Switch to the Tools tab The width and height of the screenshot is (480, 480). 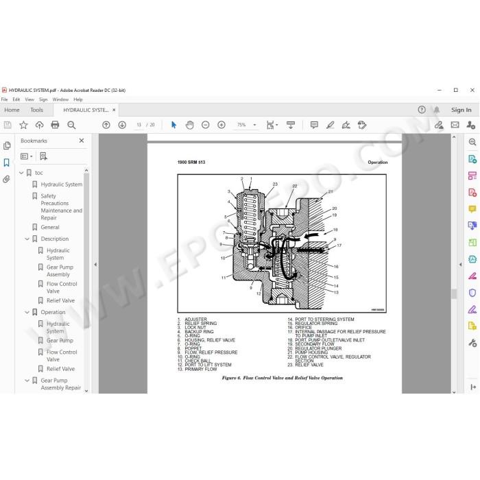37,110
